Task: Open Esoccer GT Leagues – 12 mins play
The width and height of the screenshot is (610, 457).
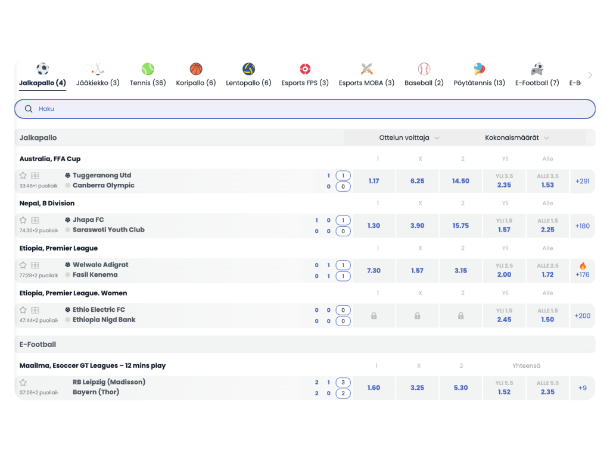Action: point(92,366)
